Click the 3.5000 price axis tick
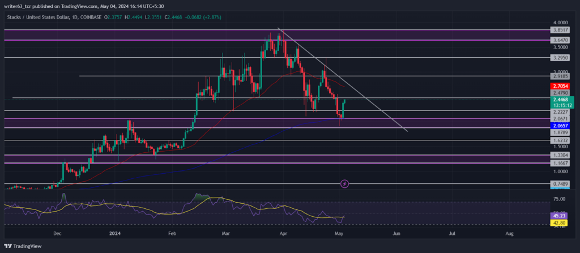Viewport: 580px width, 253px height. click(560, 48)
